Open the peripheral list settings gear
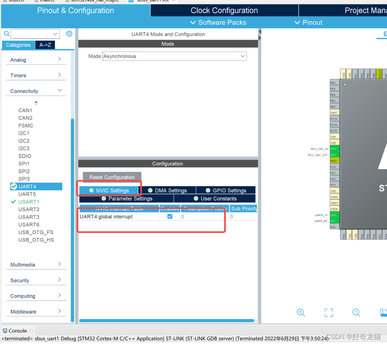 pyautogui.click(x=69, y=33)
